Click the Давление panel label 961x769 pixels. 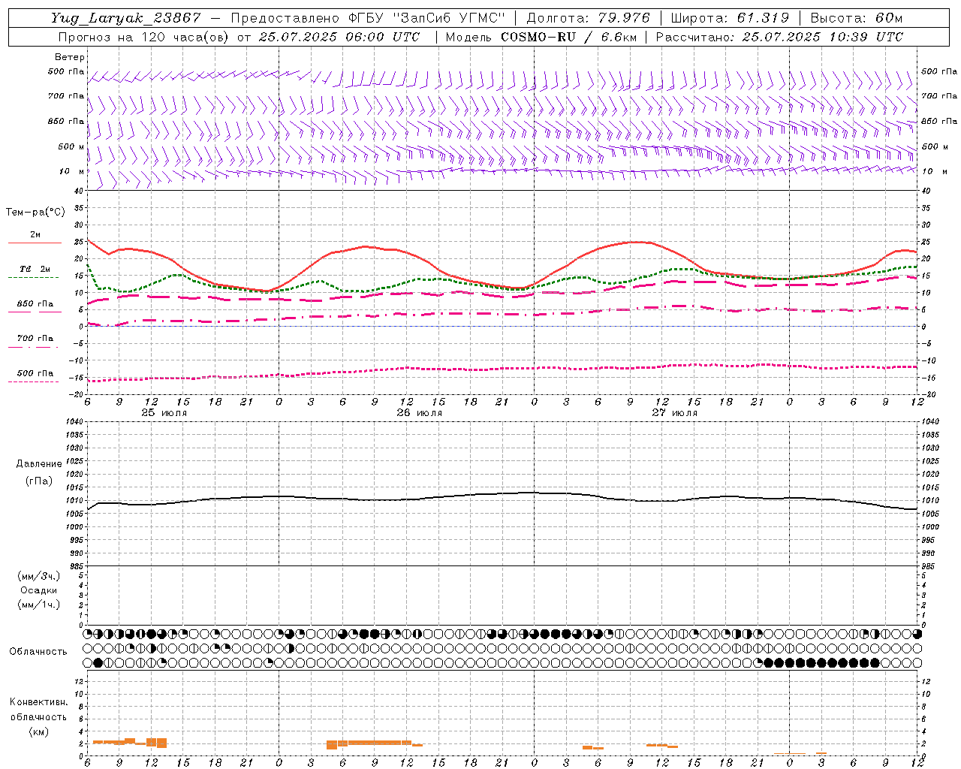pos(39,464)
